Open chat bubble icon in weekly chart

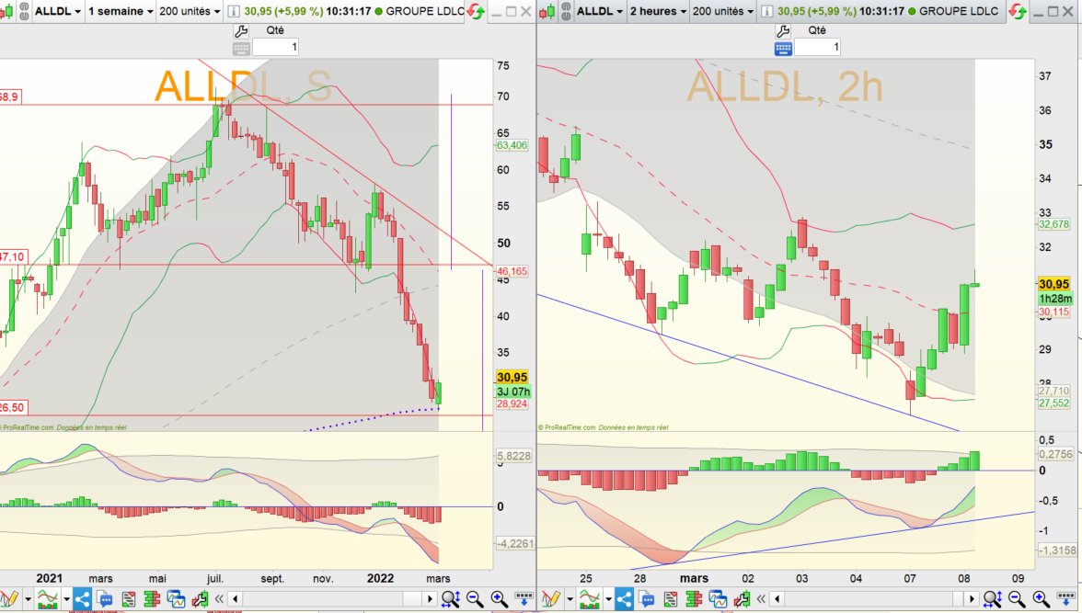tap(104, 598)
